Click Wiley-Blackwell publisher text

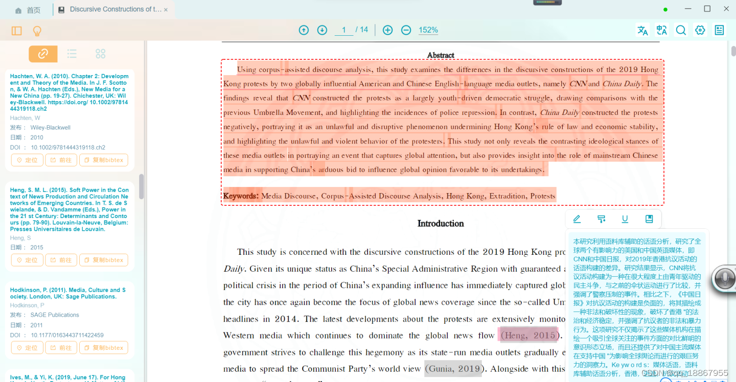51,128
